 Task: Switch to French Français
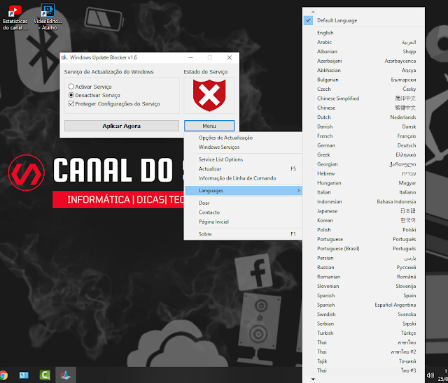pyautogui.click(x=363, y=136)
